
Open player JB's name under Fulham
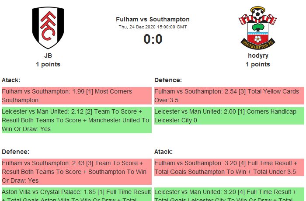point(48,55)
